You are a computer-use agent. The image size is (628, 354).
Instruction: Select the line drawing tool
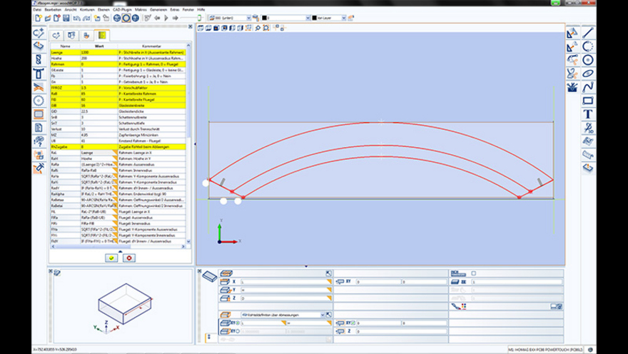(x=588, y=33)
